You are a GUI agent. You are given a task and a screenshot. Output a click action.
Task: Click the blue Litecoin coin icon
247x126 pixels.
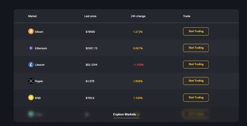(31, 65)
